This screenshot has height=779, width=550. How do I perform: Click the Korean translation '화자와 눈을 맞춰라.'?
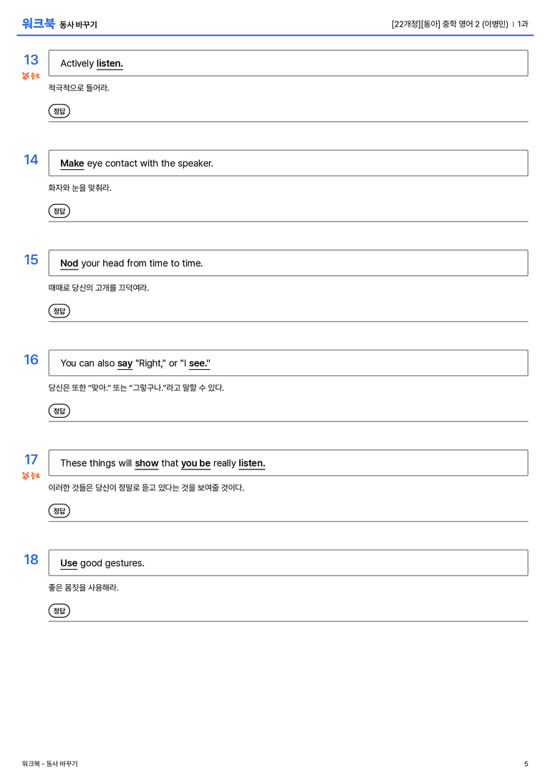[80, 188]
